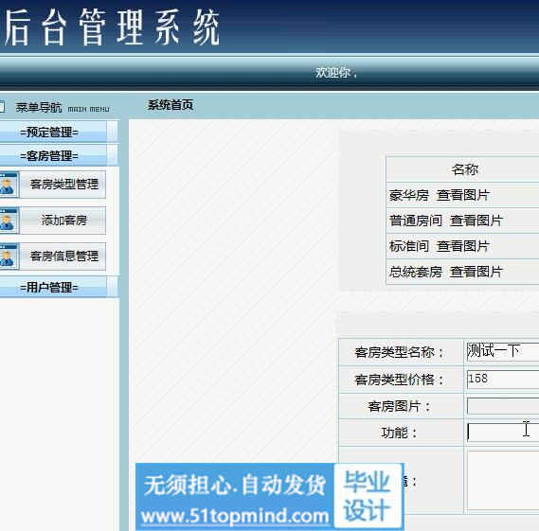Open 客房类型管理 in the sidebar

(63, 185)
